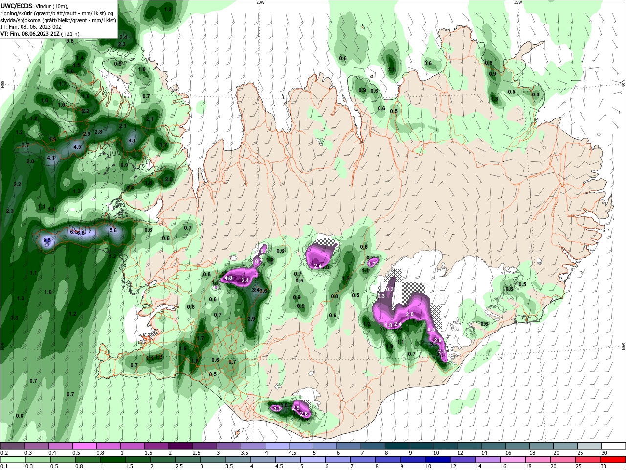Screen dimensions: 626x470
Task: Click the 9.5 precipitation value label
Action: [47, 240]
